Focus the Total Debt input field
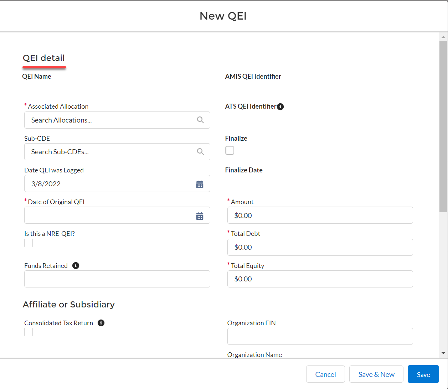 point(320,247)
